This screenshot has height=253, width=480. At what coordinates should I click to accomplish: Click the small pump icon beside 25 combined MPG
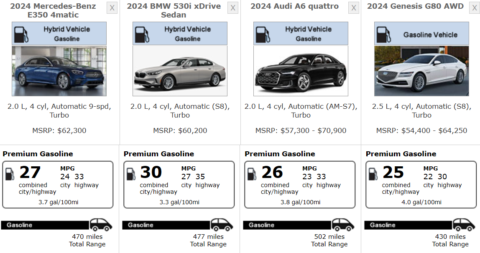point(373,174)
